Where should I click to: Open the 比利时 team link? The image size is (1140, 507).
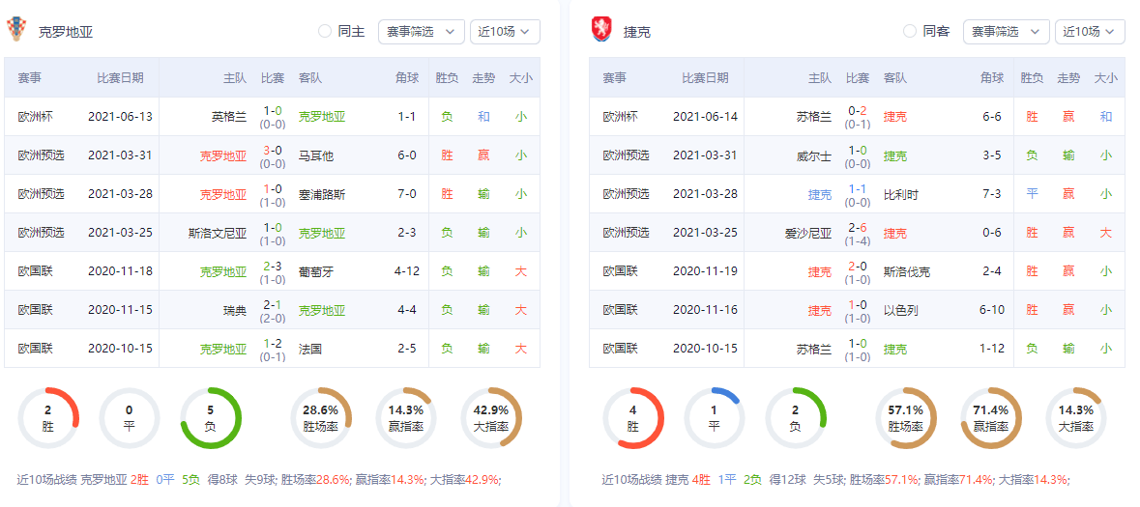(901, 194)
